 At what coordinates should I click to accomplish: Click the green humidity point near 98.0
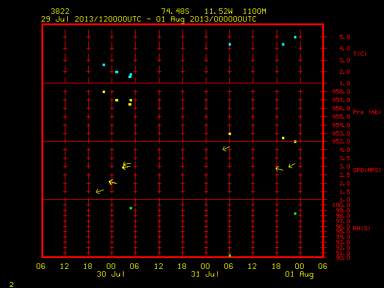295,214
